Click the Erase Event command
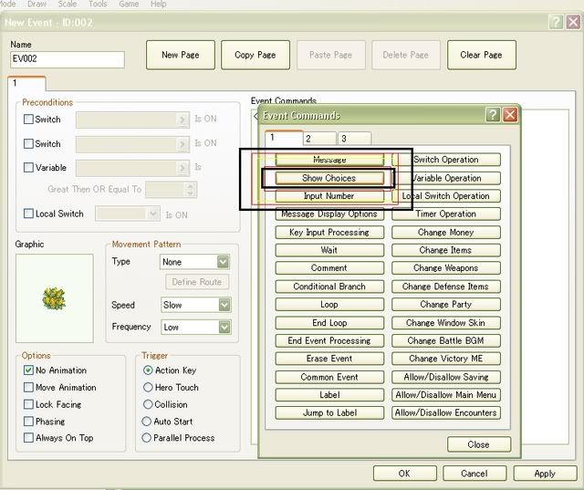 point(329,359)
